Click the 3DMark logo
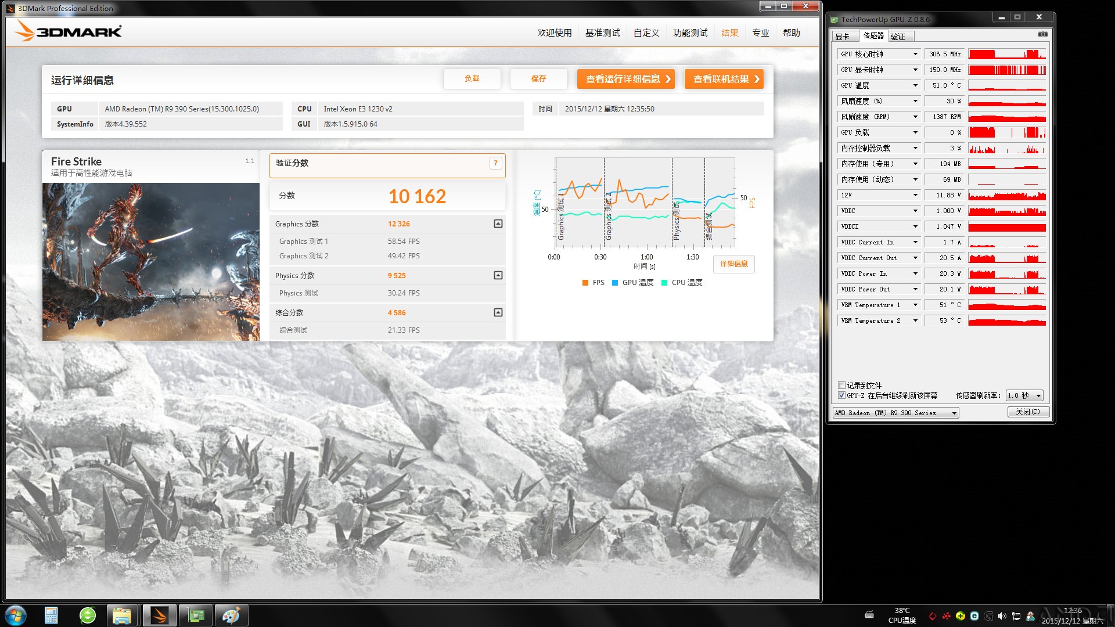 tap(69, 31)
